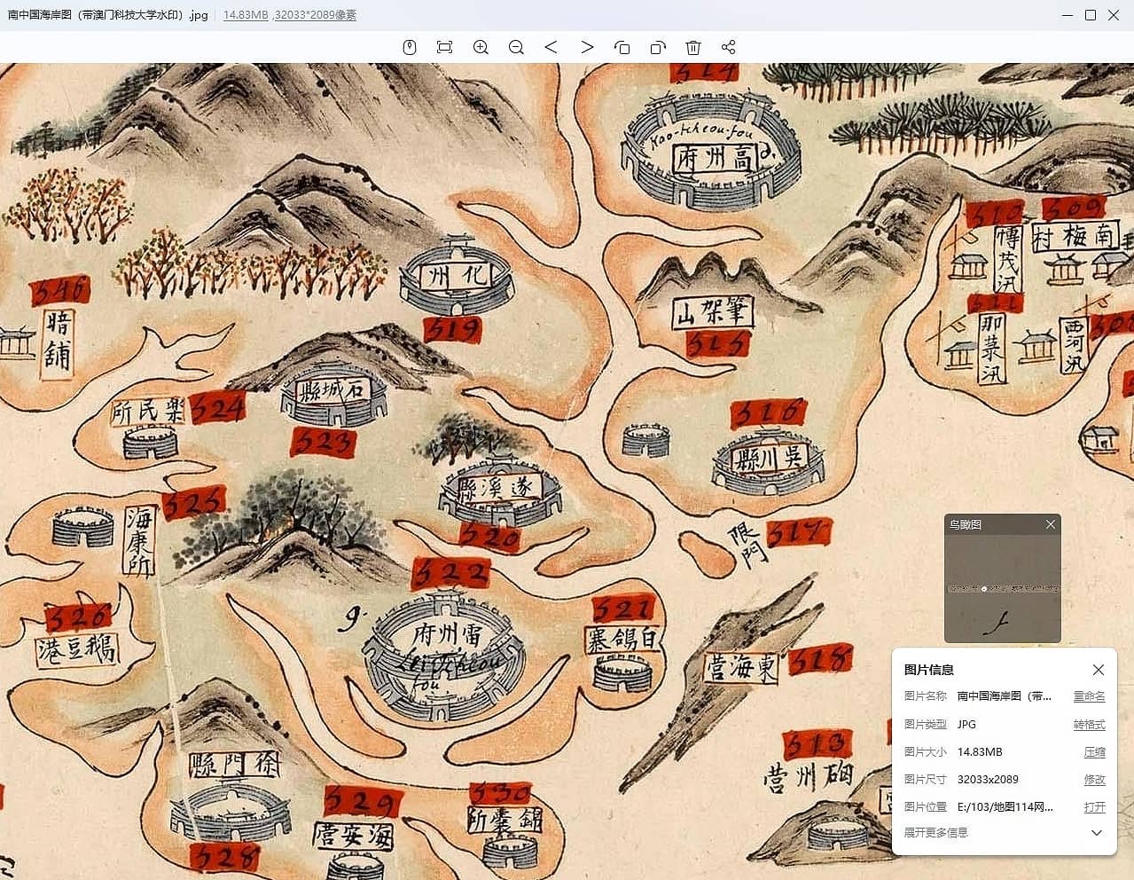Viewport: 1134px width, 880px height.
Task: Delete the image with trash icon
Action: click(693, 47)
